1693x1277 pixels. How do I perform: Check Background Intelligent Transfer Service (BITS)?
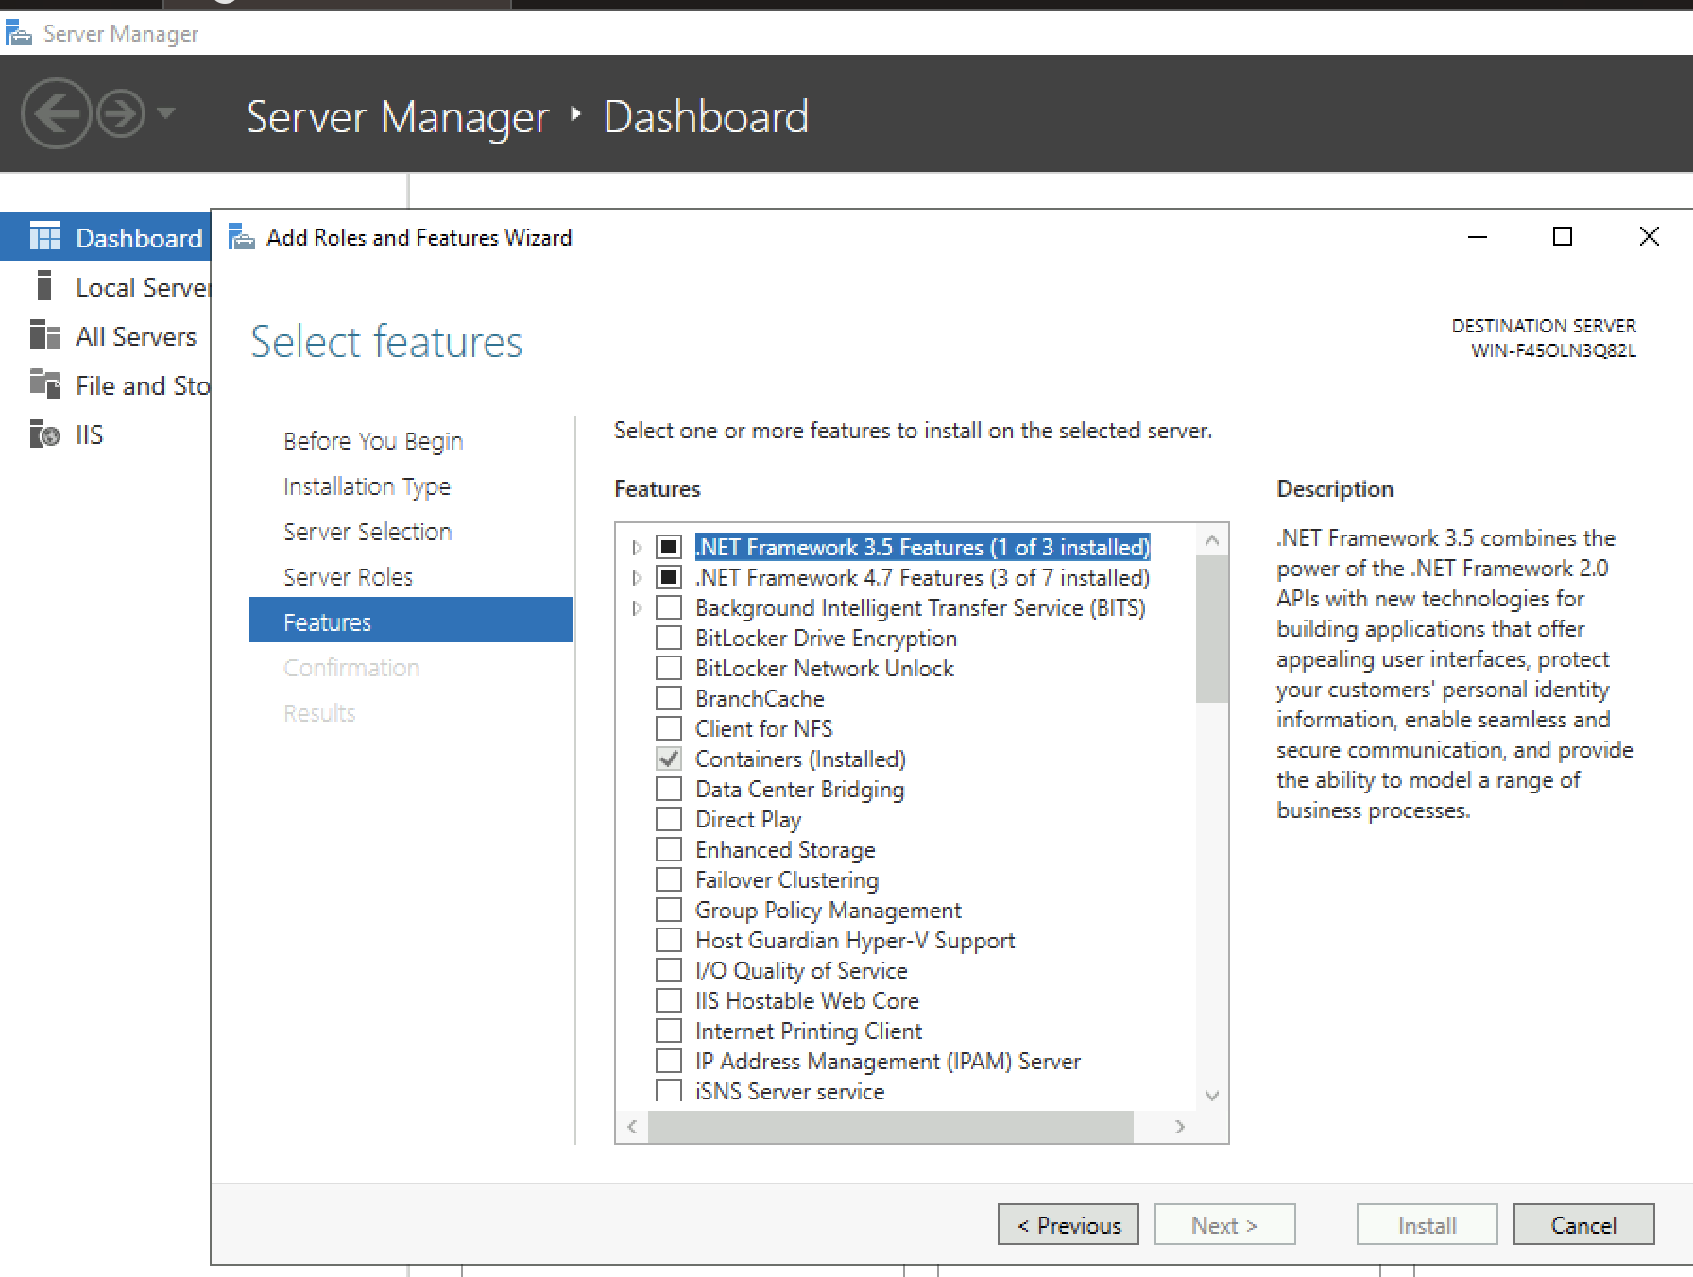669,607
